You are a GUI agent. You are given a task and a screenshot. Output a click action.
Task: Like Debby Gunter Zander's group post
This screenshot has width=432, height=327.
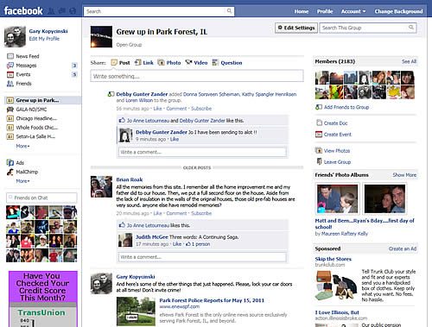pyautogui.click(x=157, y=109)
